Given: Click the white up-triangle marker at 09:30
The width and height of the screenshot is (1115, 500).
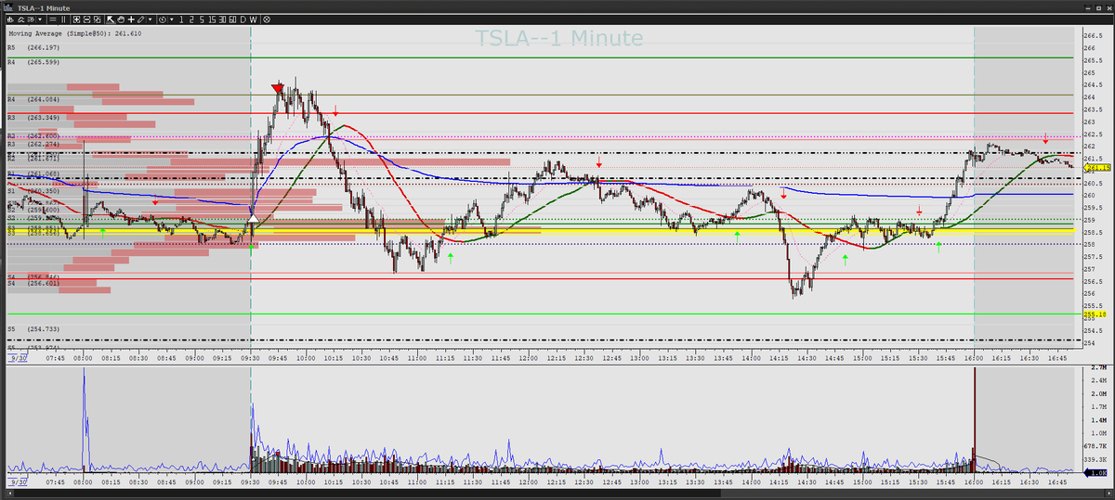Looking at the screenshot, I should (252, 216).
